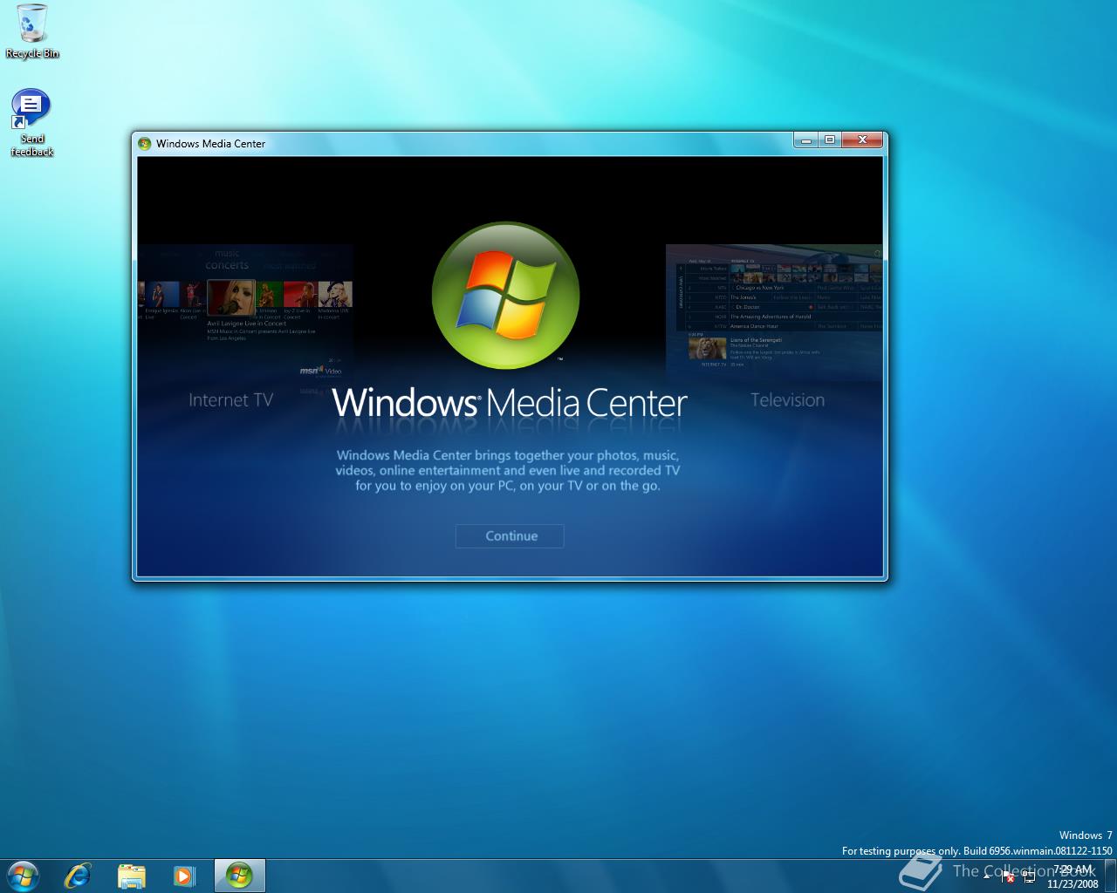Click the Media Center icon in title bar
This screenshot has width=1117, height=893.
point(145,144)
